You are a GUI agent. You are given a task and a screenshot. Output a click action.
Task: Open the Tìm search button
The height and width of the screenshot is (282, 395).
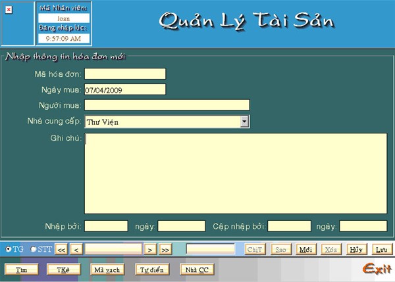(x=21, y=269)
